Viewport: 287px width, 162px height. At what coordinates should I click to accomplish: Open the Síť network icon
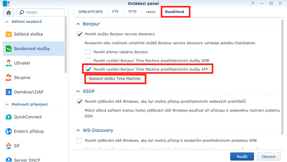tap(9, 146)
